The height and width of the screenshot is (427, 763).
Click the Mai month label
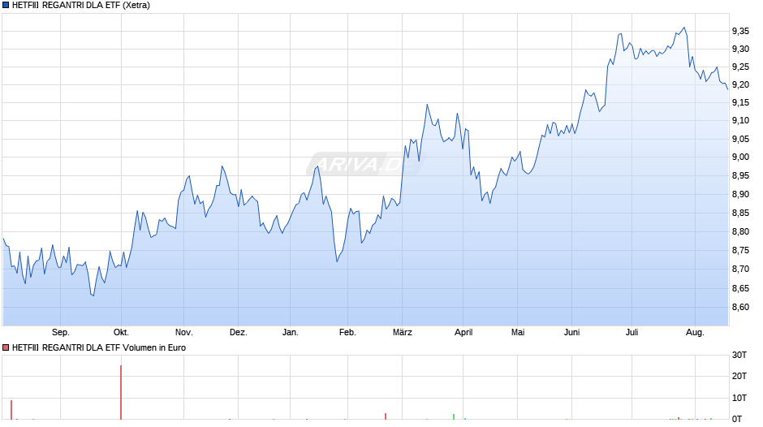(x=518, y=333)
